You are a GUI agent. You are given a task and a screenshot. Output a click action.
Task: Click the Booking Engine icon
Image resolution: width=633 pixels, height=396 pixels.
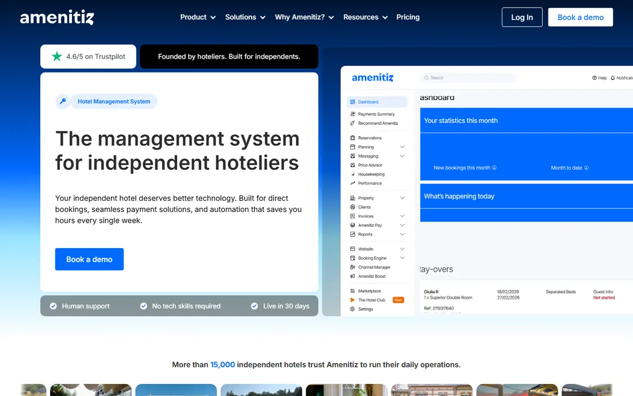(x=352, y=258)
